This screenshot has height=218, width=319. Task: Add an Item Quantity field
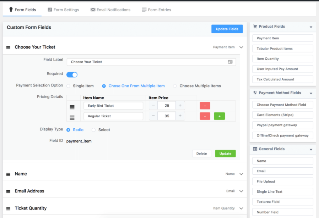pos(282,58)
